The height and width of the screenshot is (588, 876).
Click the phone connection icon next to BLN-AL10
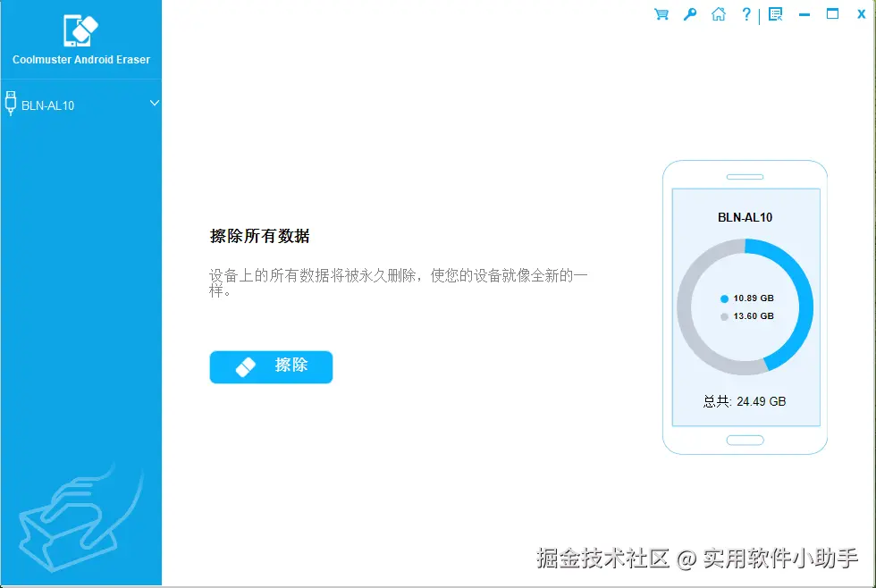[11, 105]
